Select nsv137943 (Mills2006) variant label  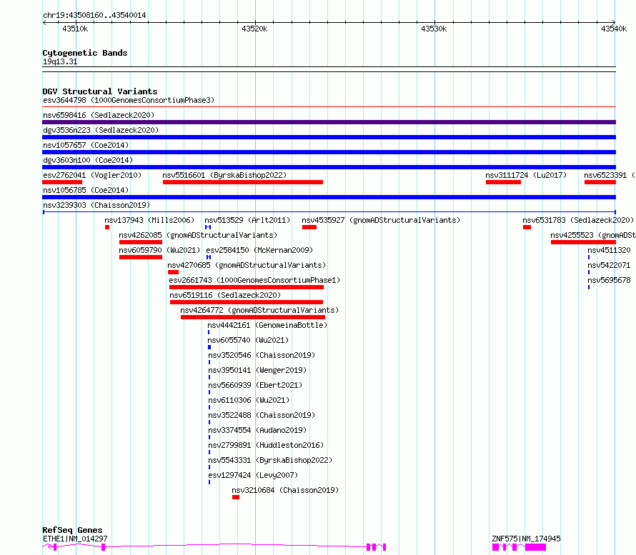149,220
